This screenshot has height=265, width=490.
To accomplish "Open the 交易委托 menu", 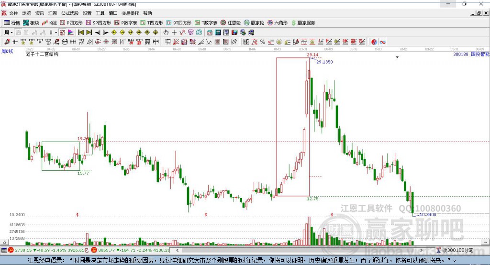I will 130,13.
